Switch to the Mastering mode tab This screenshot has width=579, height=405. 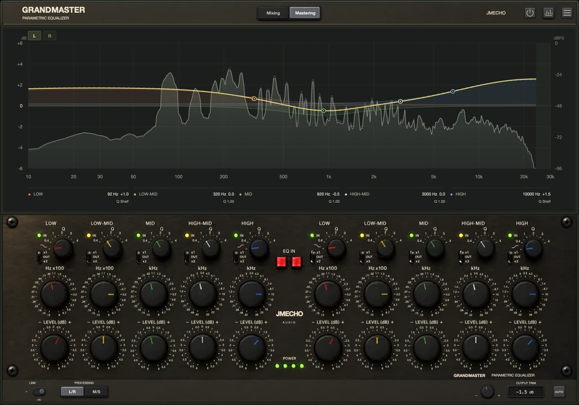click(305, 13)
